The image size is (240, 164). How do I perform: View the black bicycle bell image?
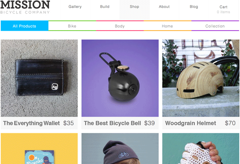120,78
